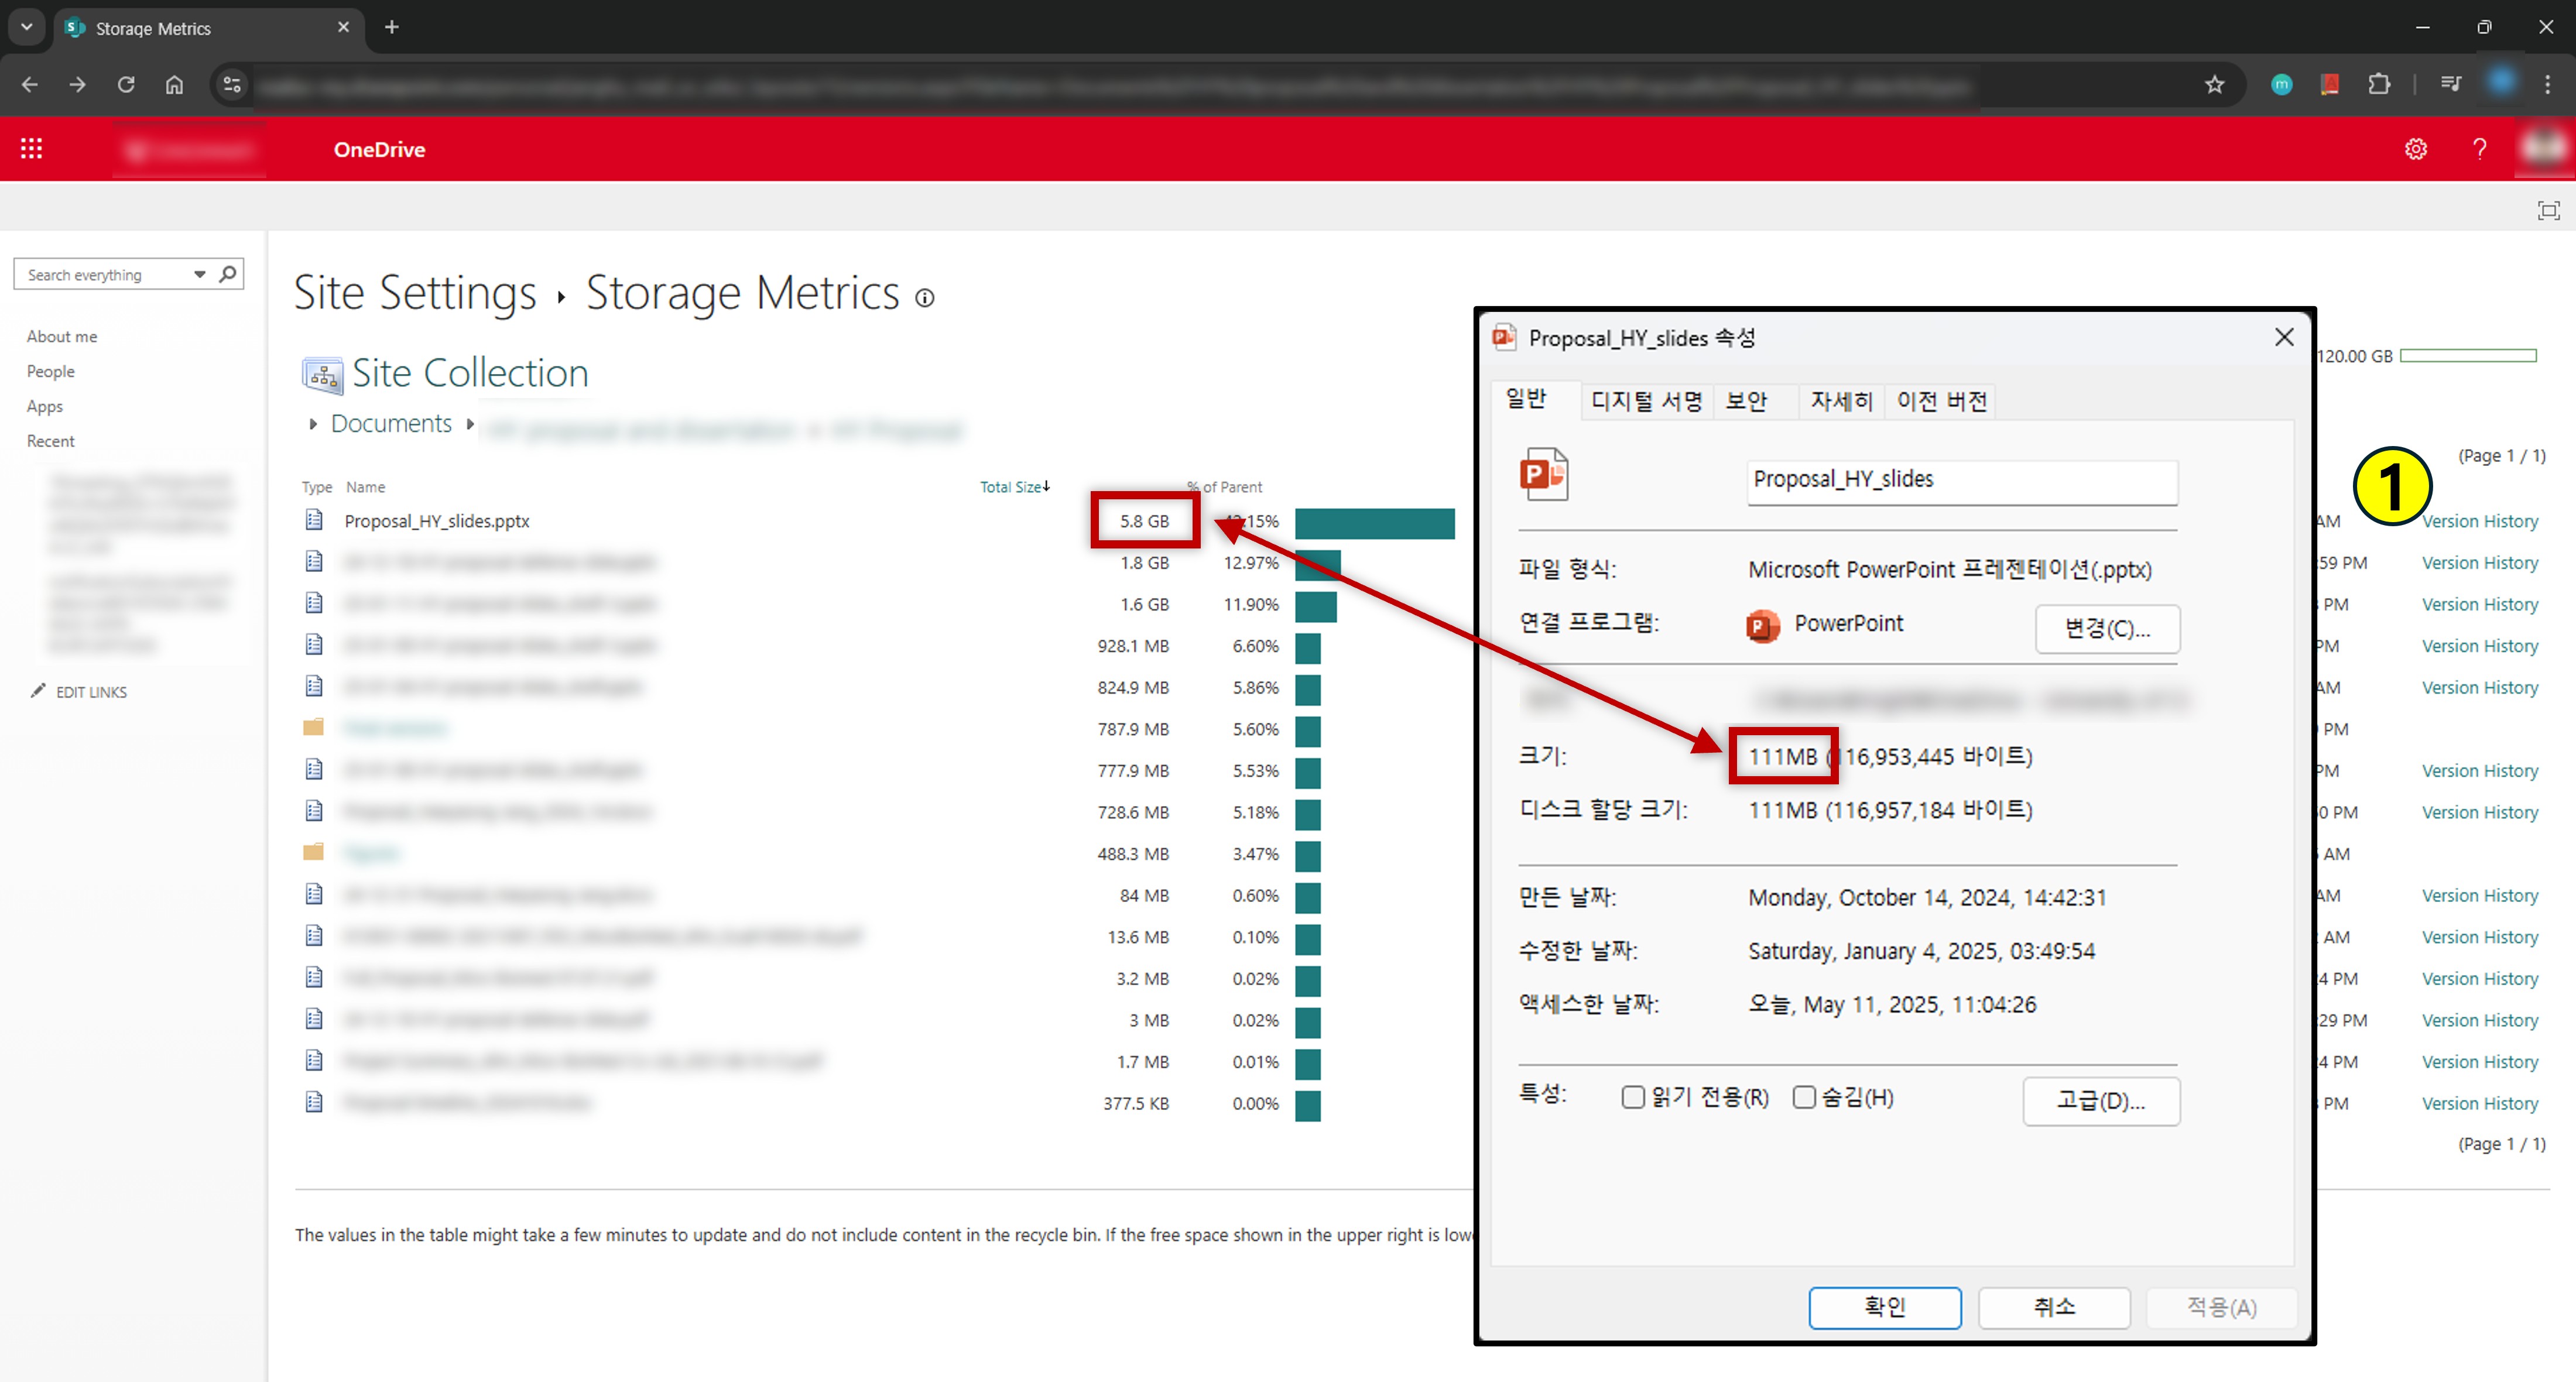2576x1382 pixels.
Task: Enable the 숨김(H) checkbox
Action: (1804, 1096)
